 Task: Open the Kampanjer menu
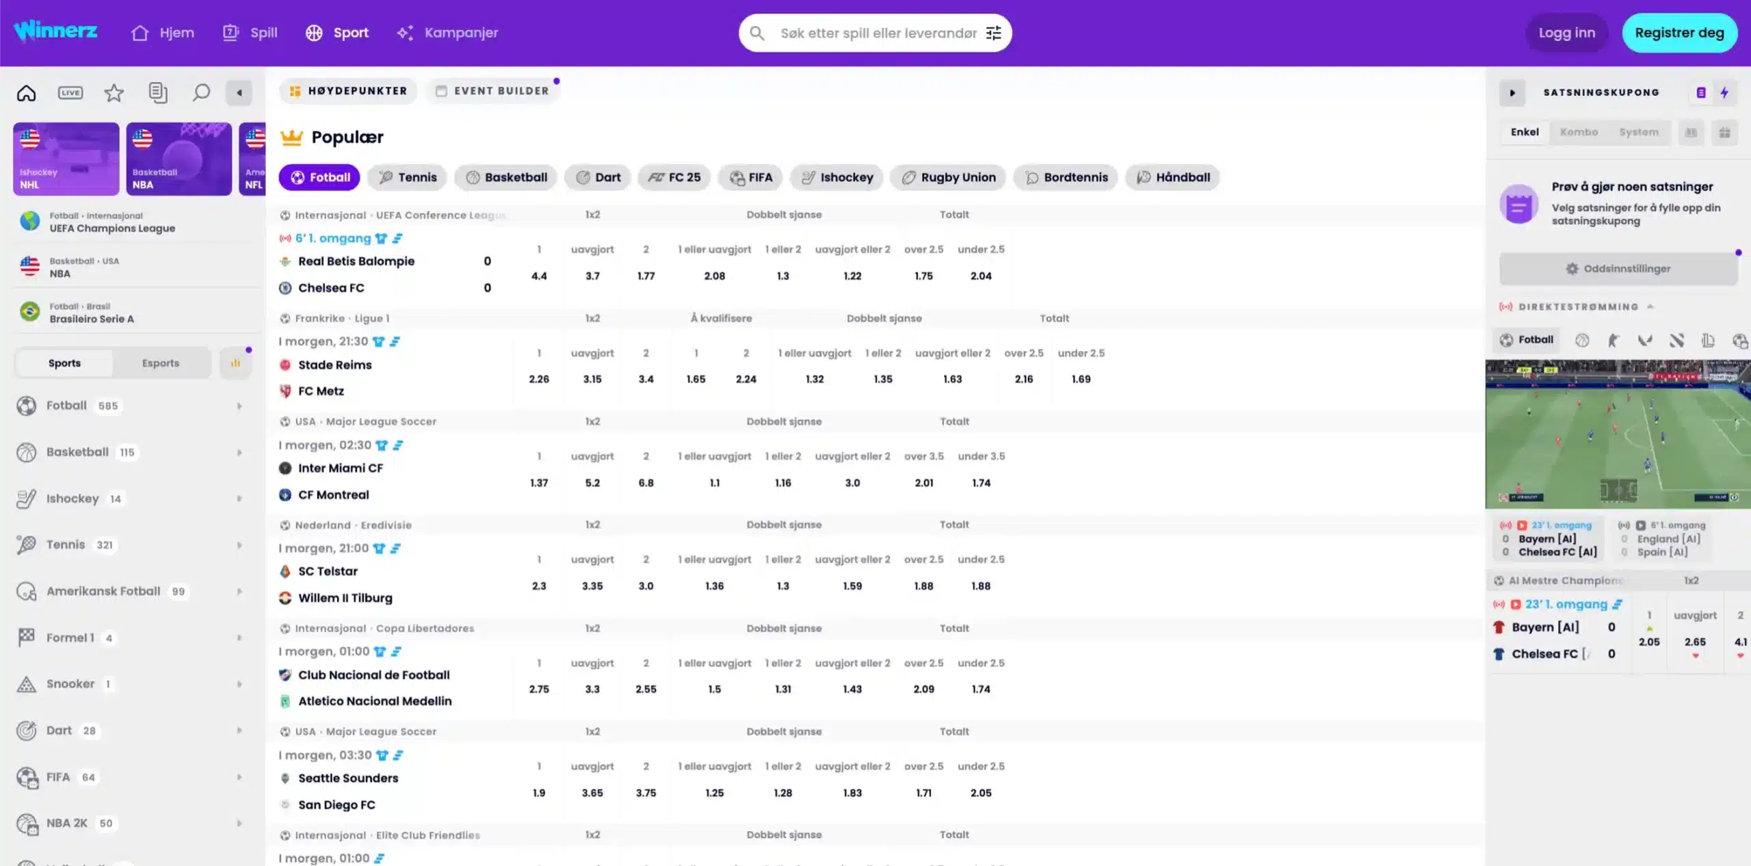click(x=447, y=33)
